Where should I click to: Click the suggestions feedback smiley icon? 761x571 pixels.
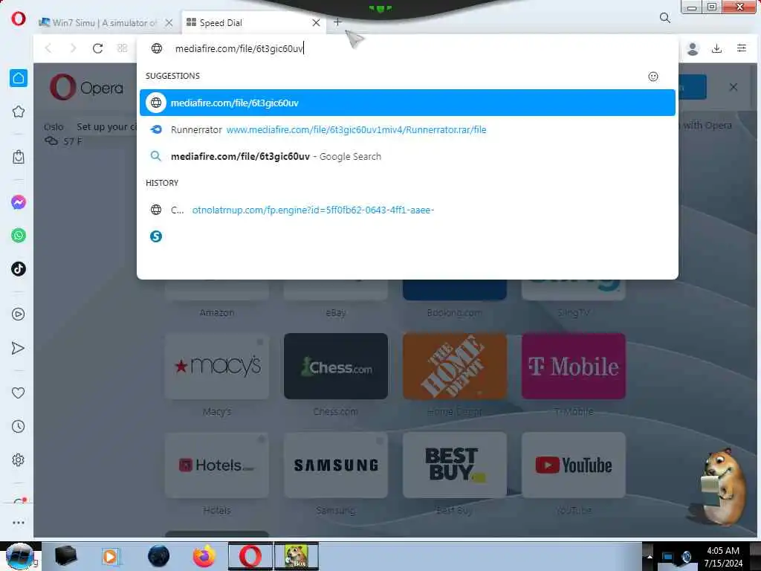[x=653, y=77]
